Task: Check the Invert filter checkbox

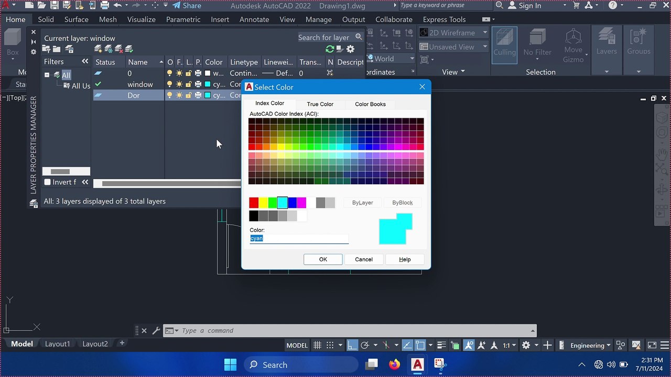Action: 48,182
